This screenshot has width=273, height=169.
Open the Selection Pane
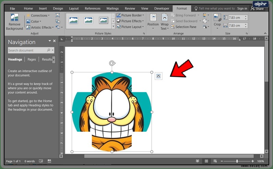click(x=184, y=27)
